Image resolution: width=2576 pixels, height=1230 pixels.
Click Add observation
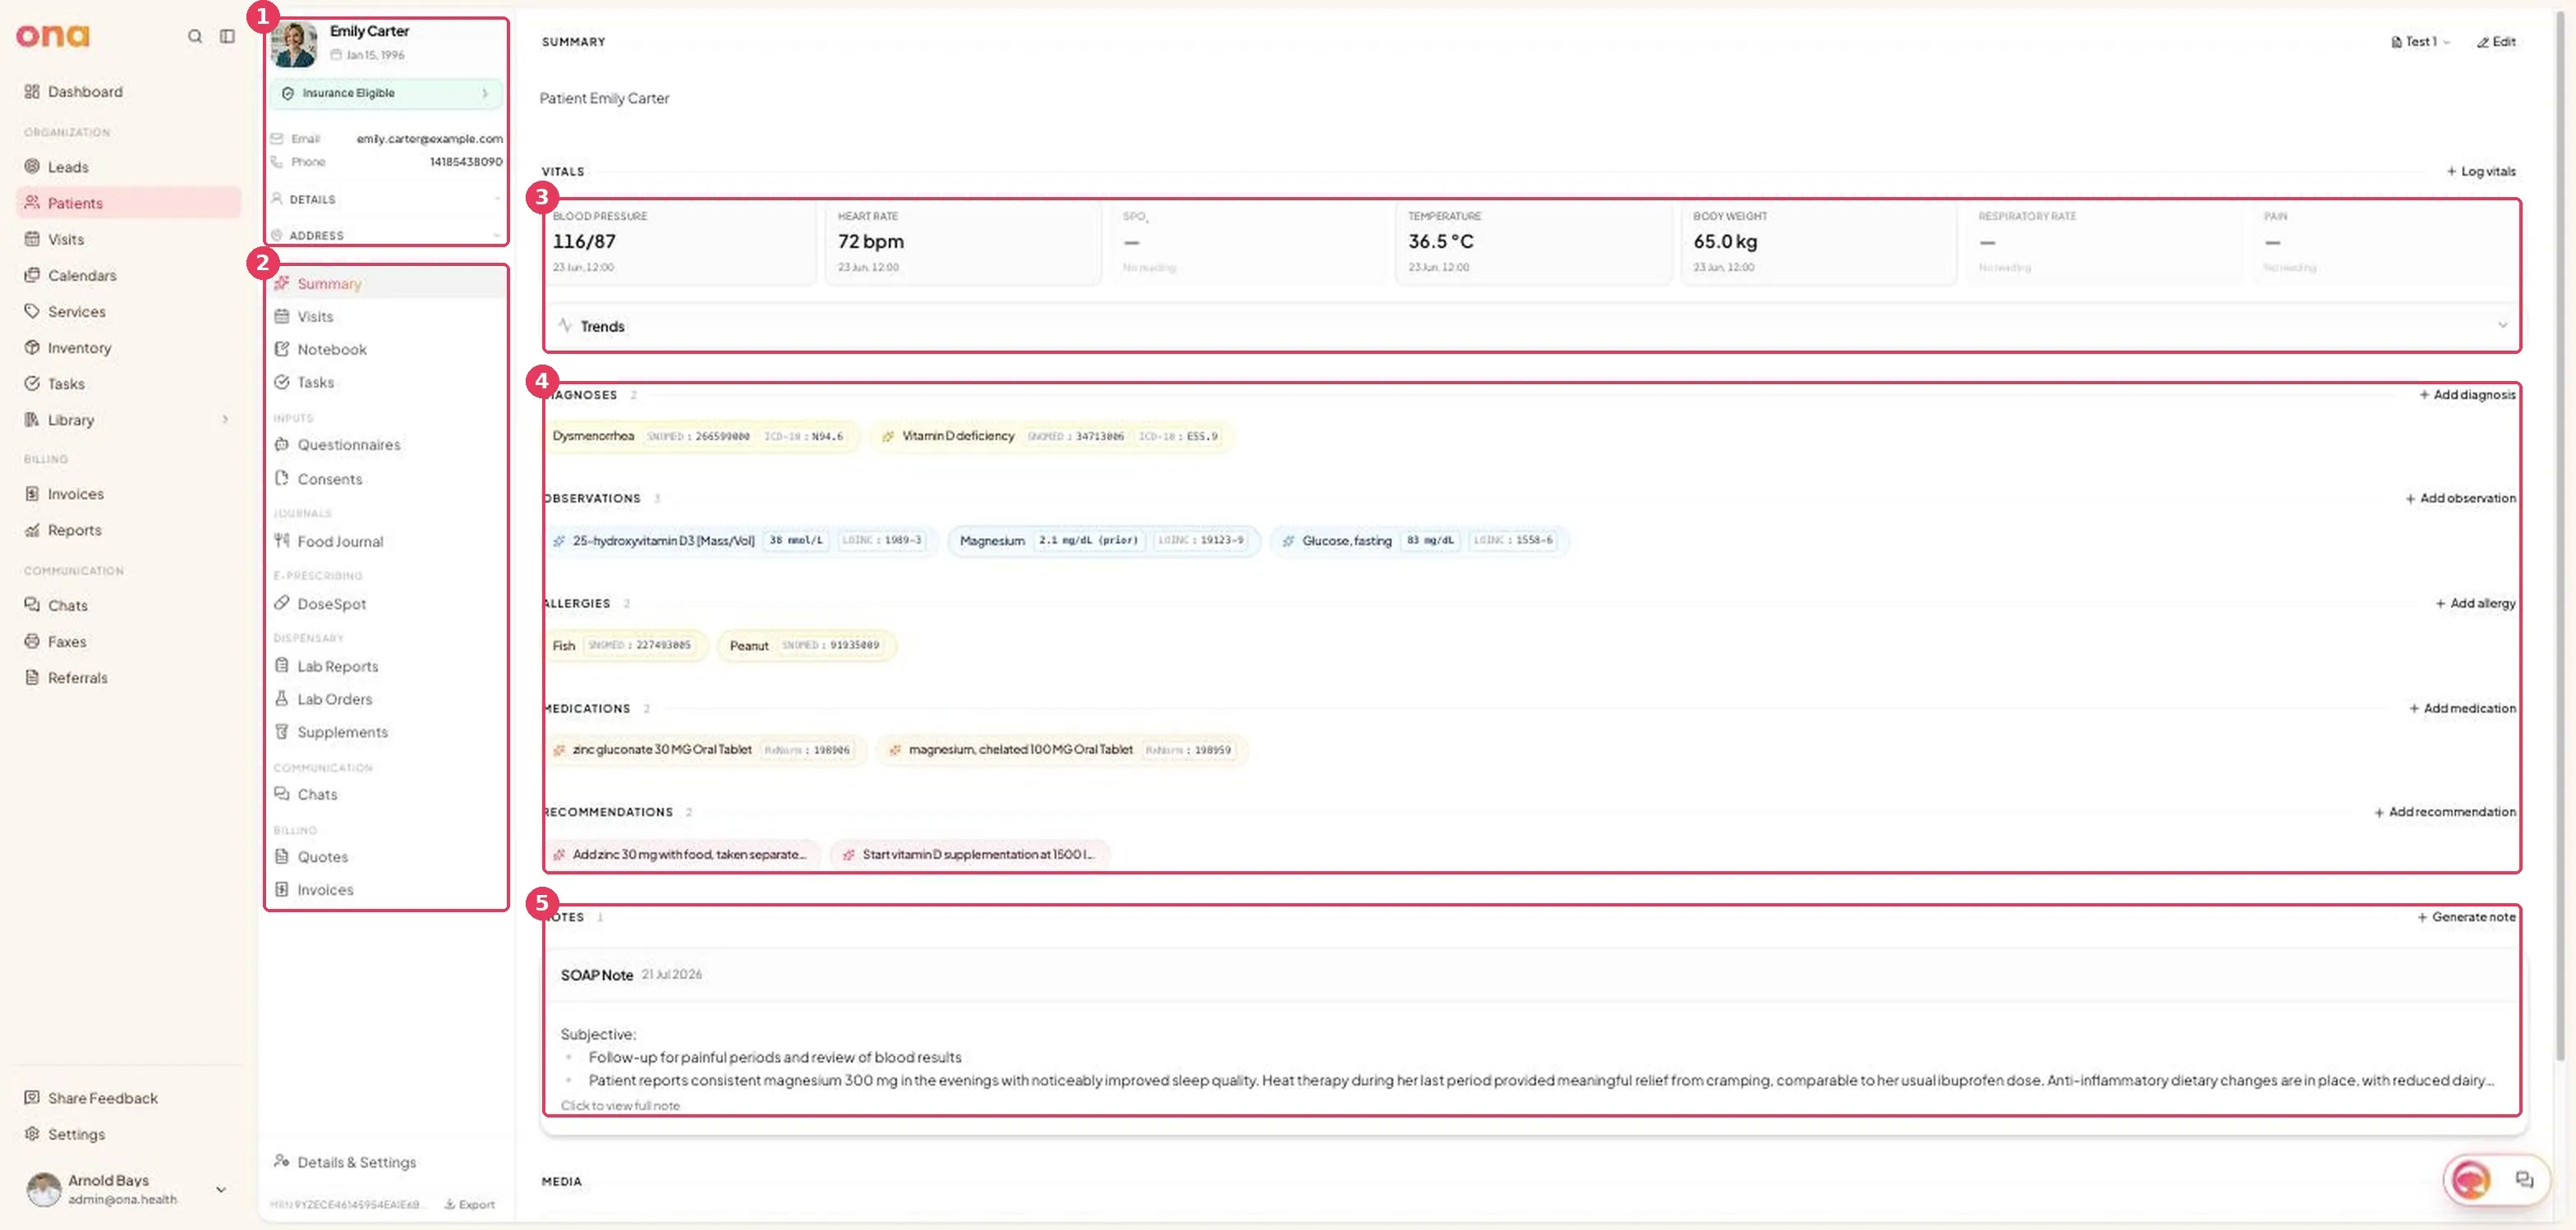[2460, 498]
